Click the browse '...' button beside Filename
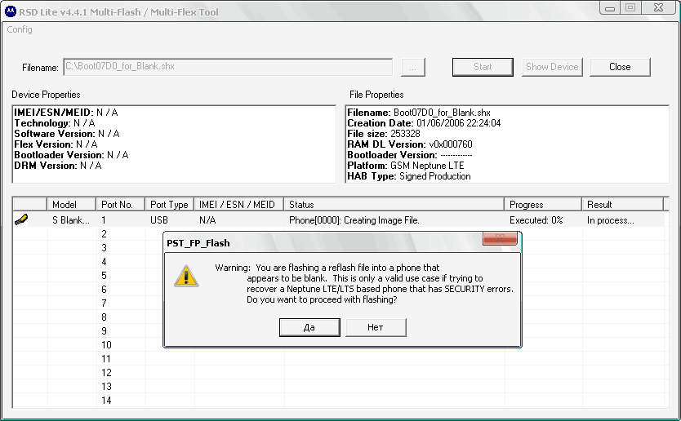The height and width of the screenshot is (421, 681). click(412, 67)
